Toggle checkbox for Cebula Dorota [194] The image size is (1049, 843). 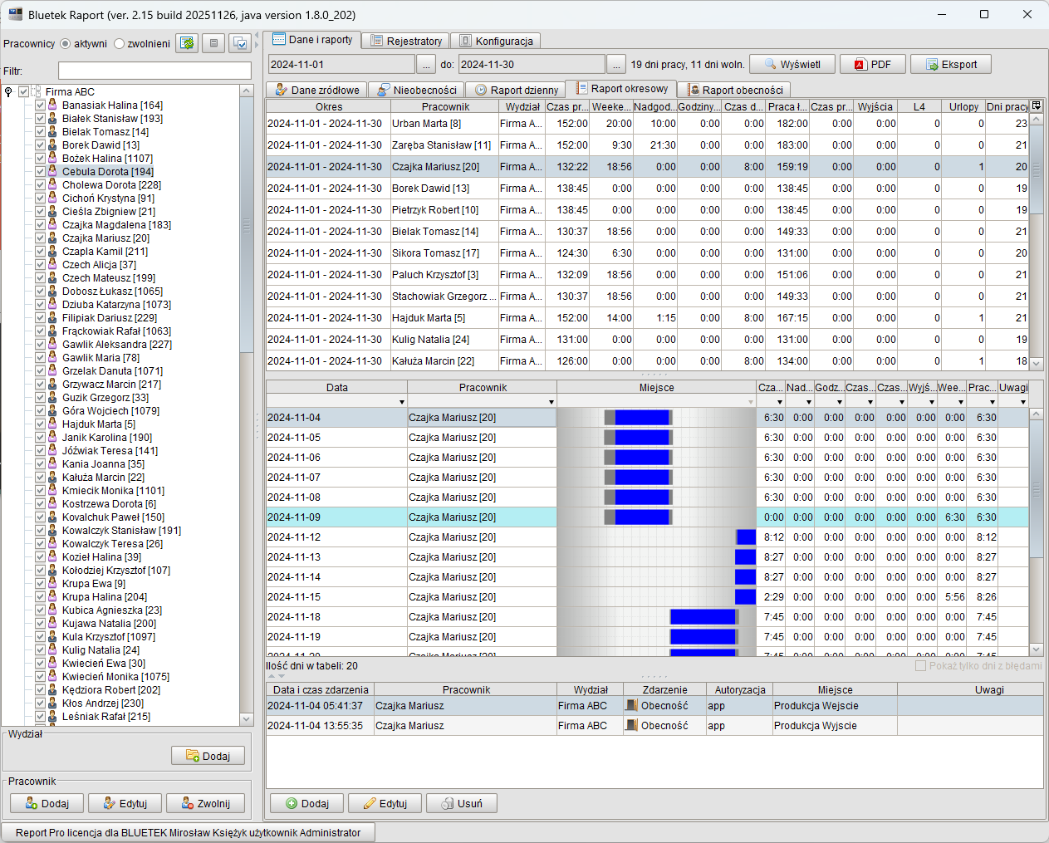pos(40,172)
